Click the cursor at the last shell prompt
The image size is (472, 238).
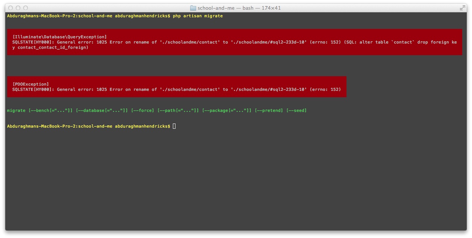click(x=174, y=126)
